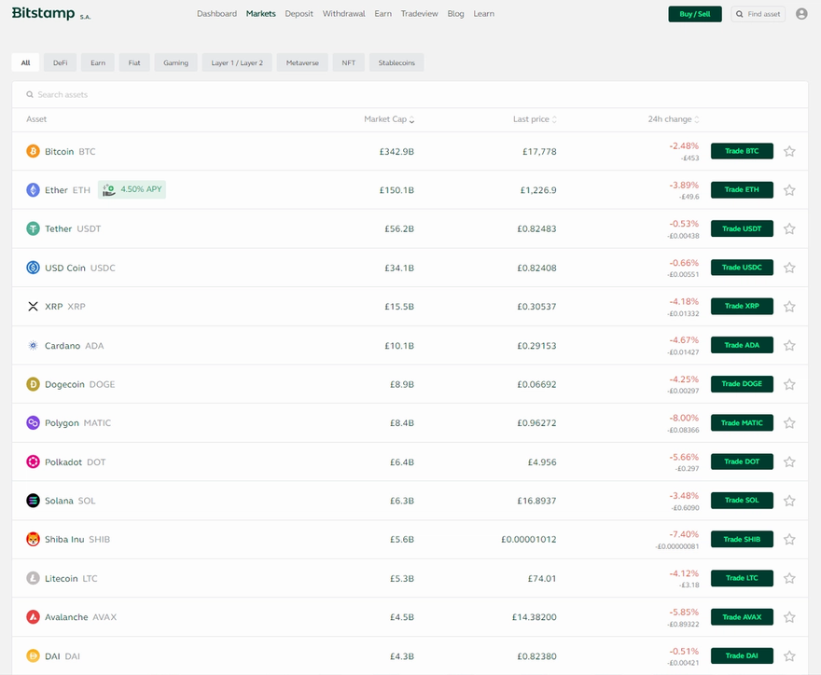Click the Solana asset icon
Image resolution: width=821 pixels, height=675 pixels.
pos(34,500)
